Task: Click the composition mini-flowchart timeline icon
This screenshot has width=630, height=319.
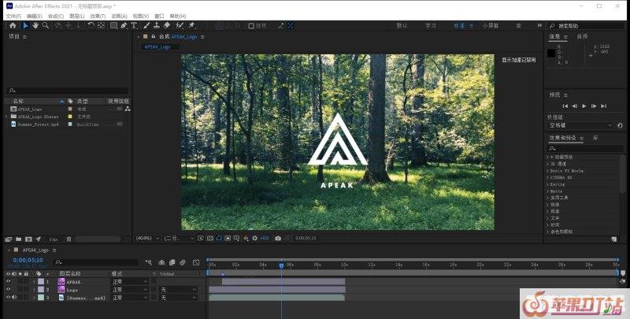Action: [x=148, y=263]
